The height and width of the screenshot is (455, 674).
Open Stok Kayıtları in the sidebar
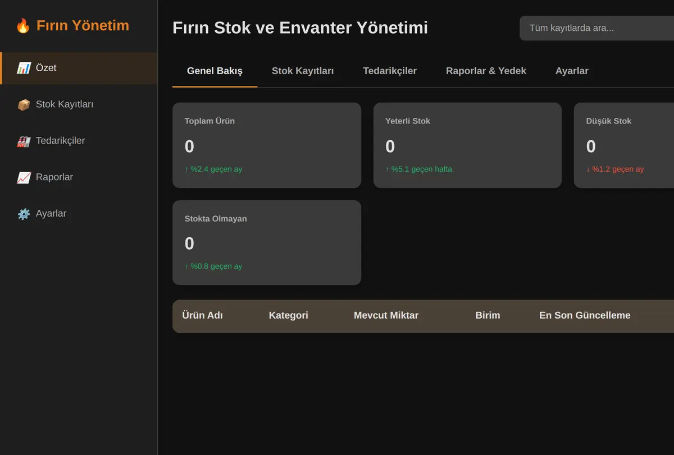click(79, 105)
